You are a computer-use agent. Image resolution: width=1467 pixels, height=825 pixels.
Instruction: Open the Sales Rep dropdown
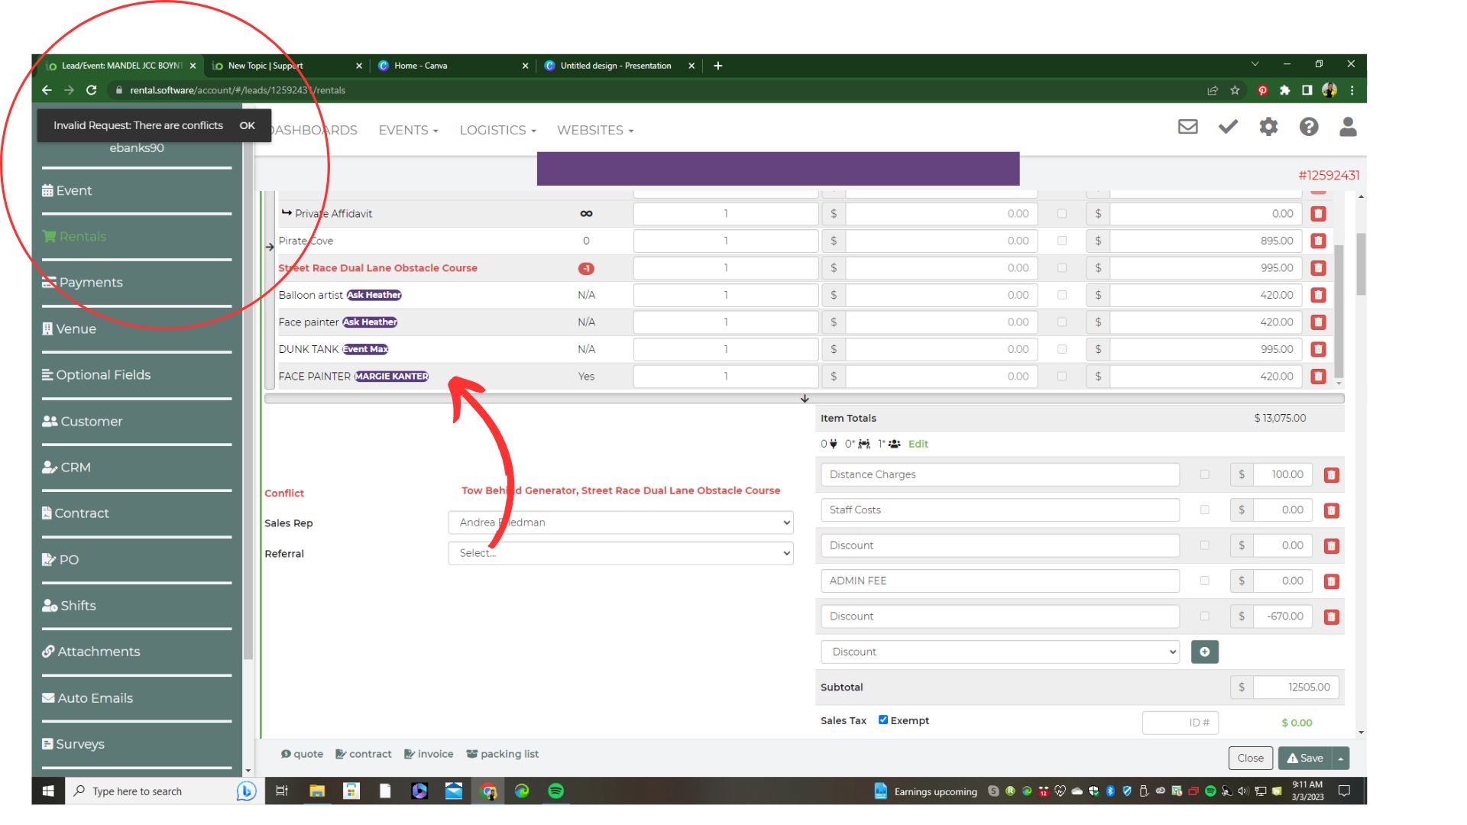click(x=620, y=522)
